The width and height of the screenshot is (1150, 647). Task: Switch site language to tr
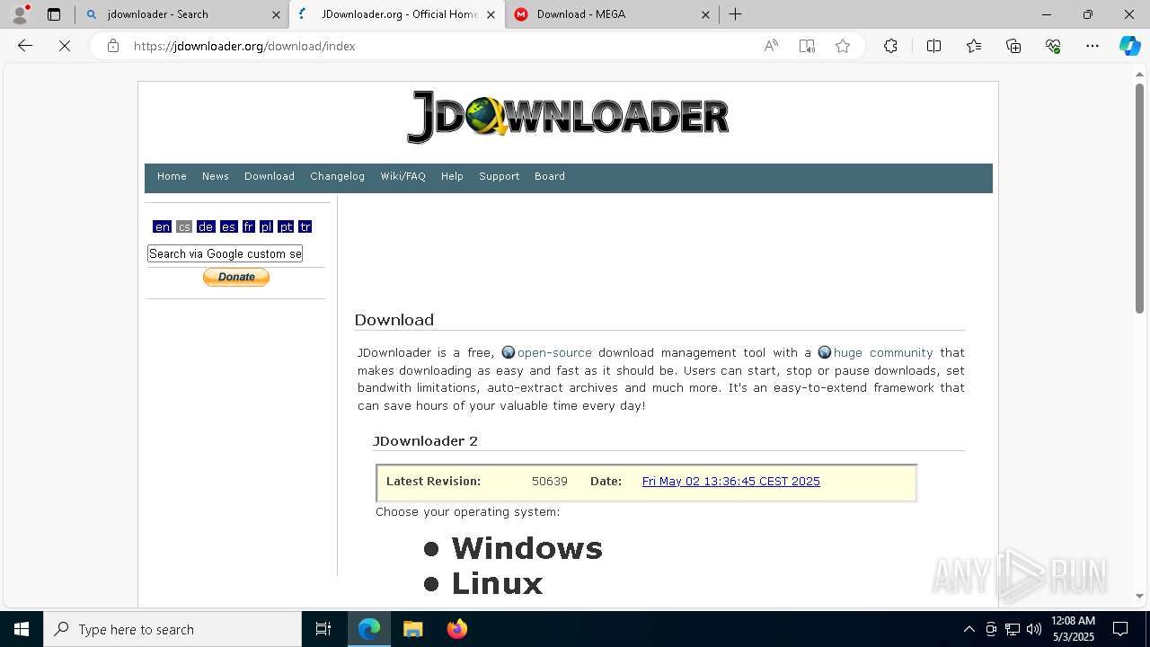point(305,226)
